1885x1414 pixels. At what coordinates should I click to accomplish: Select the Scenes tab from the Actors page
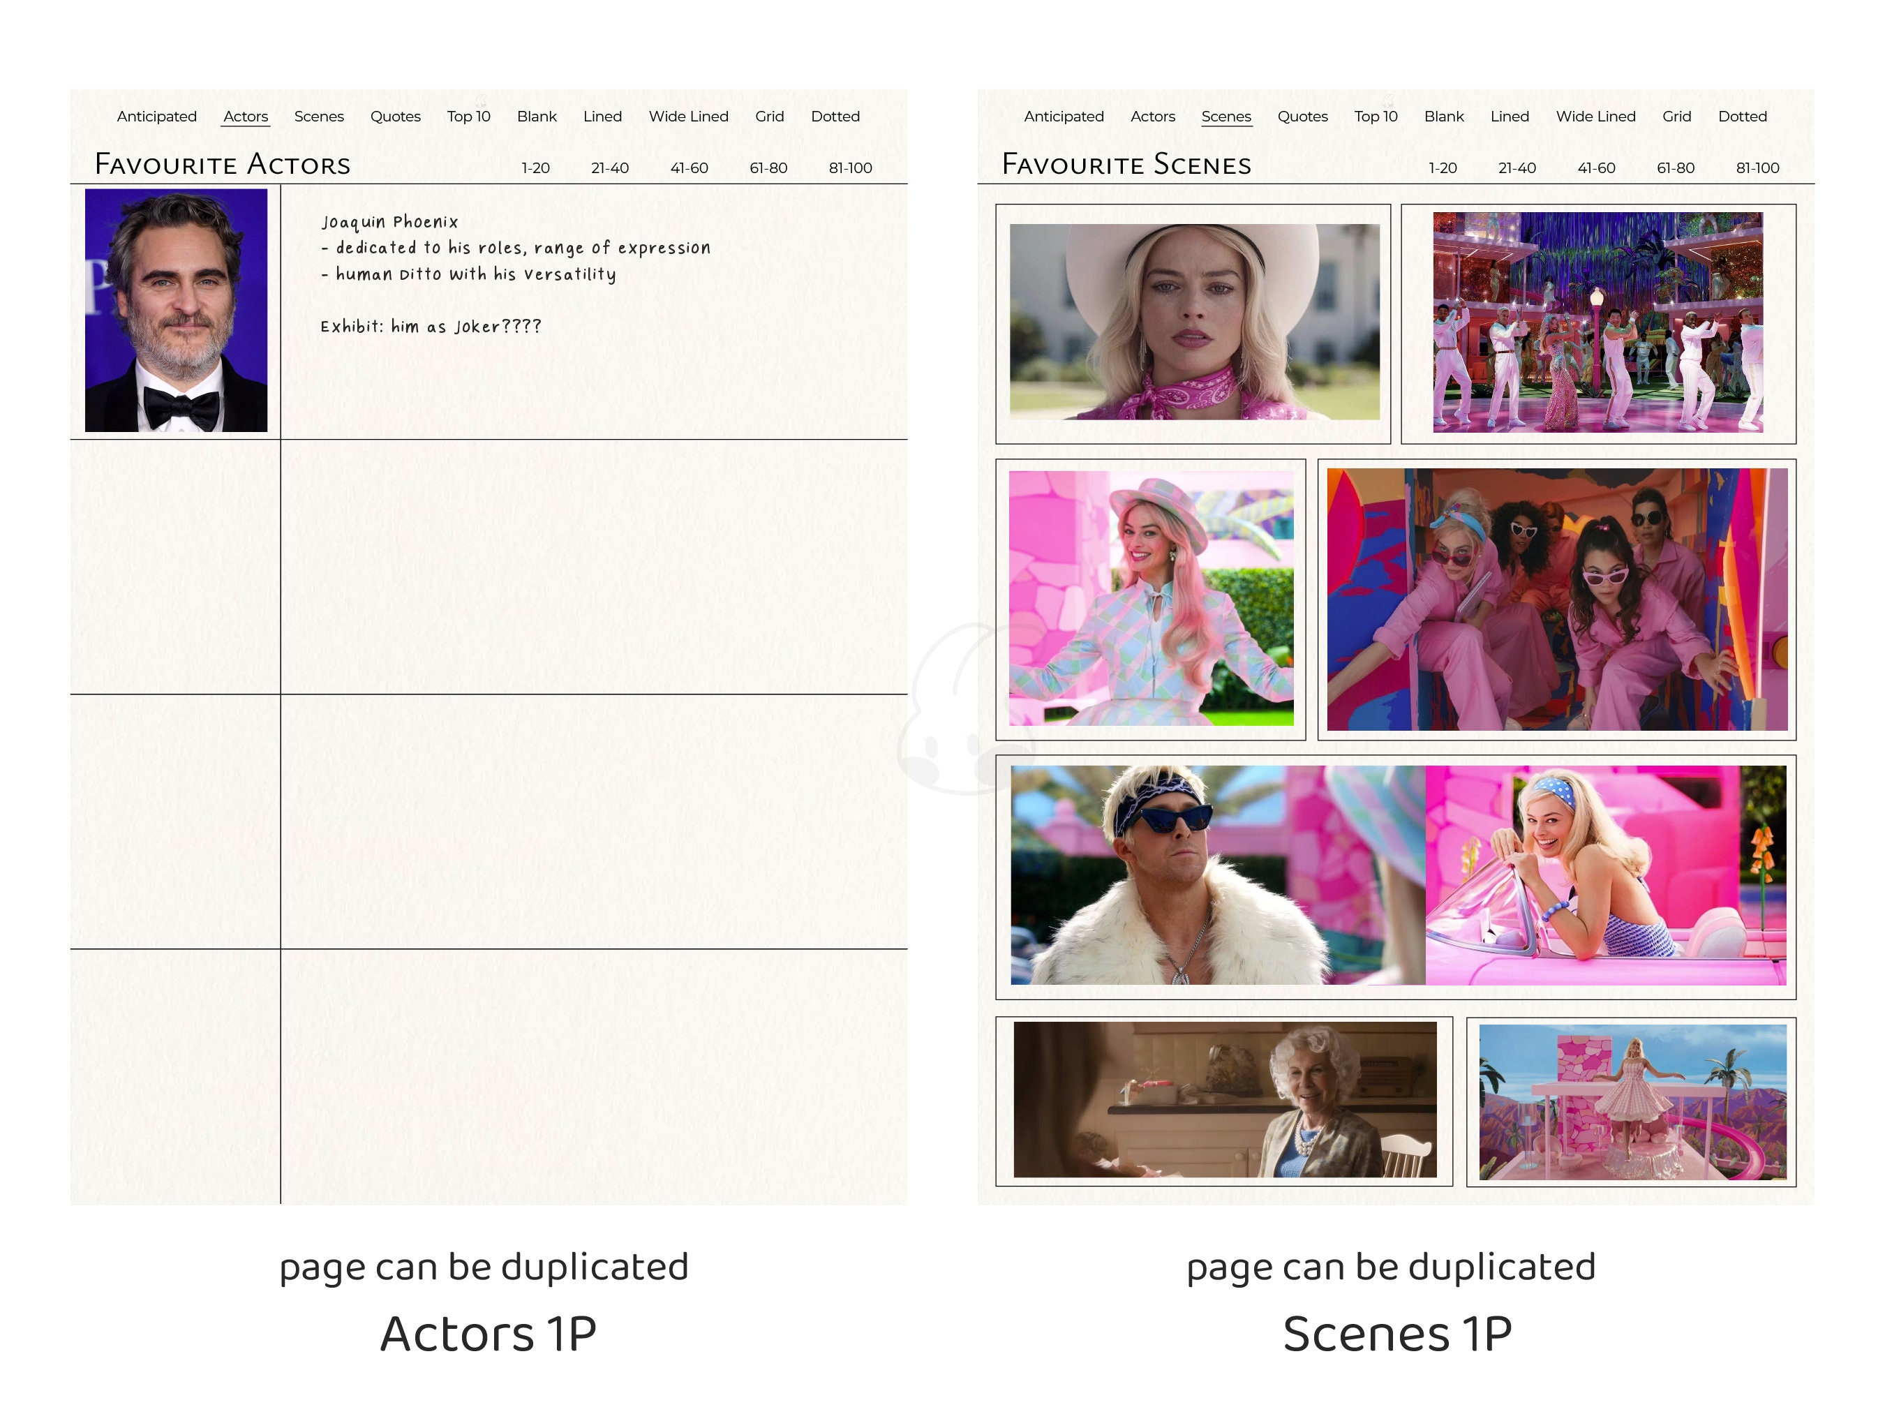[x=319, y=117]
